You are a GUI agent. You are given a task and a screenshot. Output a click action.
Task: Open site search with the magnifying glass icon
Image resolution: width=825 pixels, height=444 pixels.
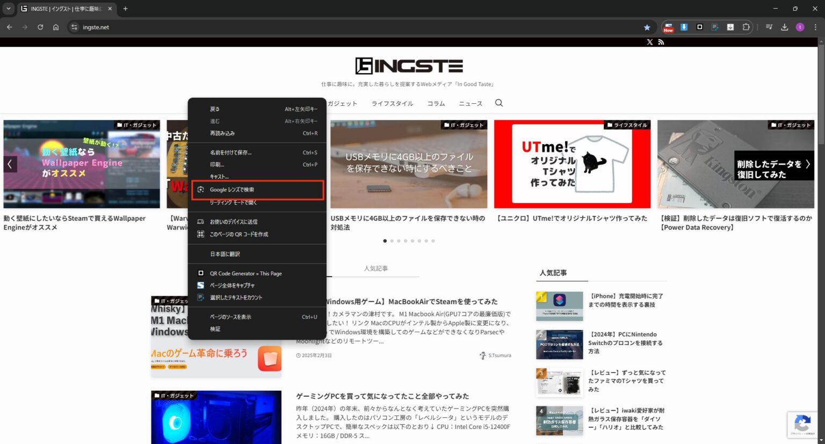(498, 103)
